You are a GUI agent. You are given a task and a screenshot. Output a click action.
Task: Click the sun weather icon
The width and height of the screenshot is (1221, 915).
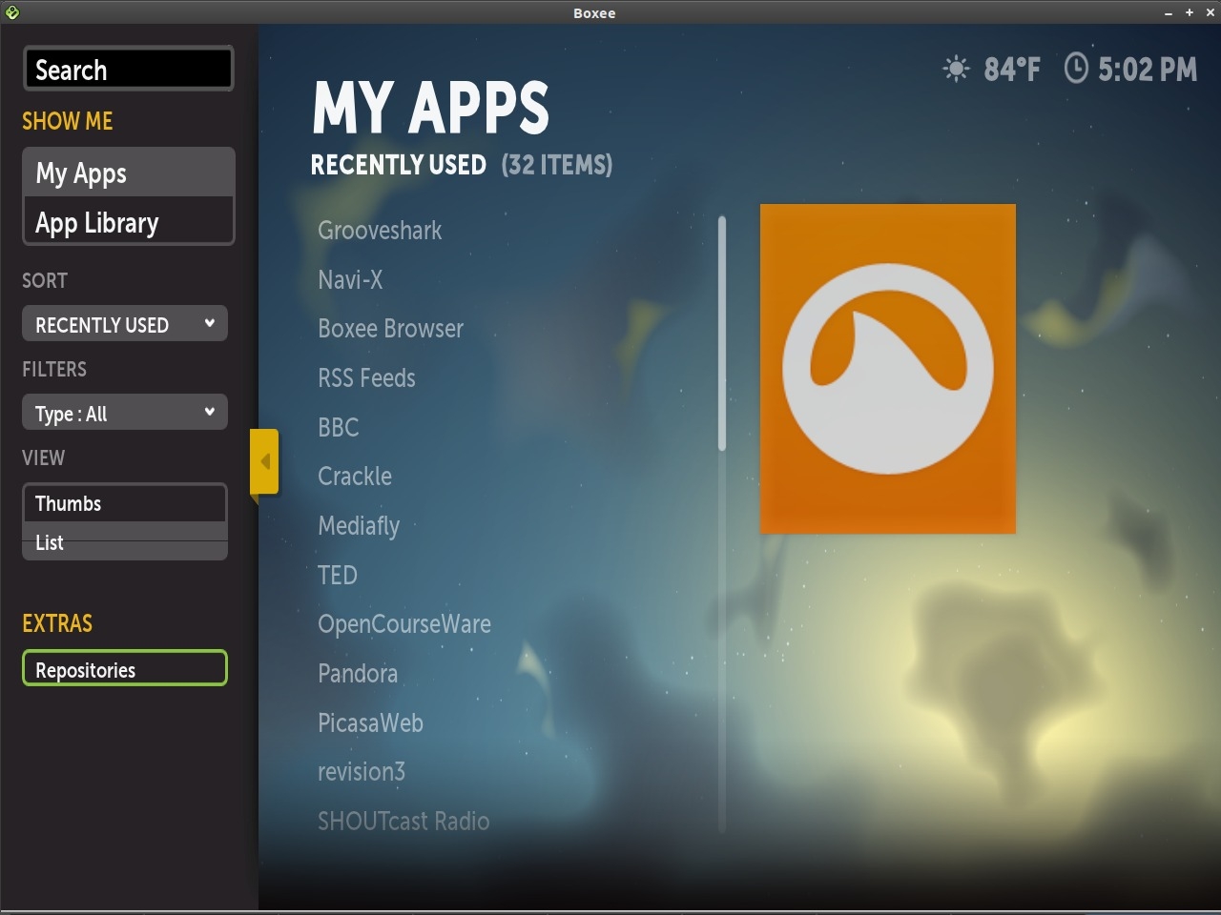coord(956,69)
